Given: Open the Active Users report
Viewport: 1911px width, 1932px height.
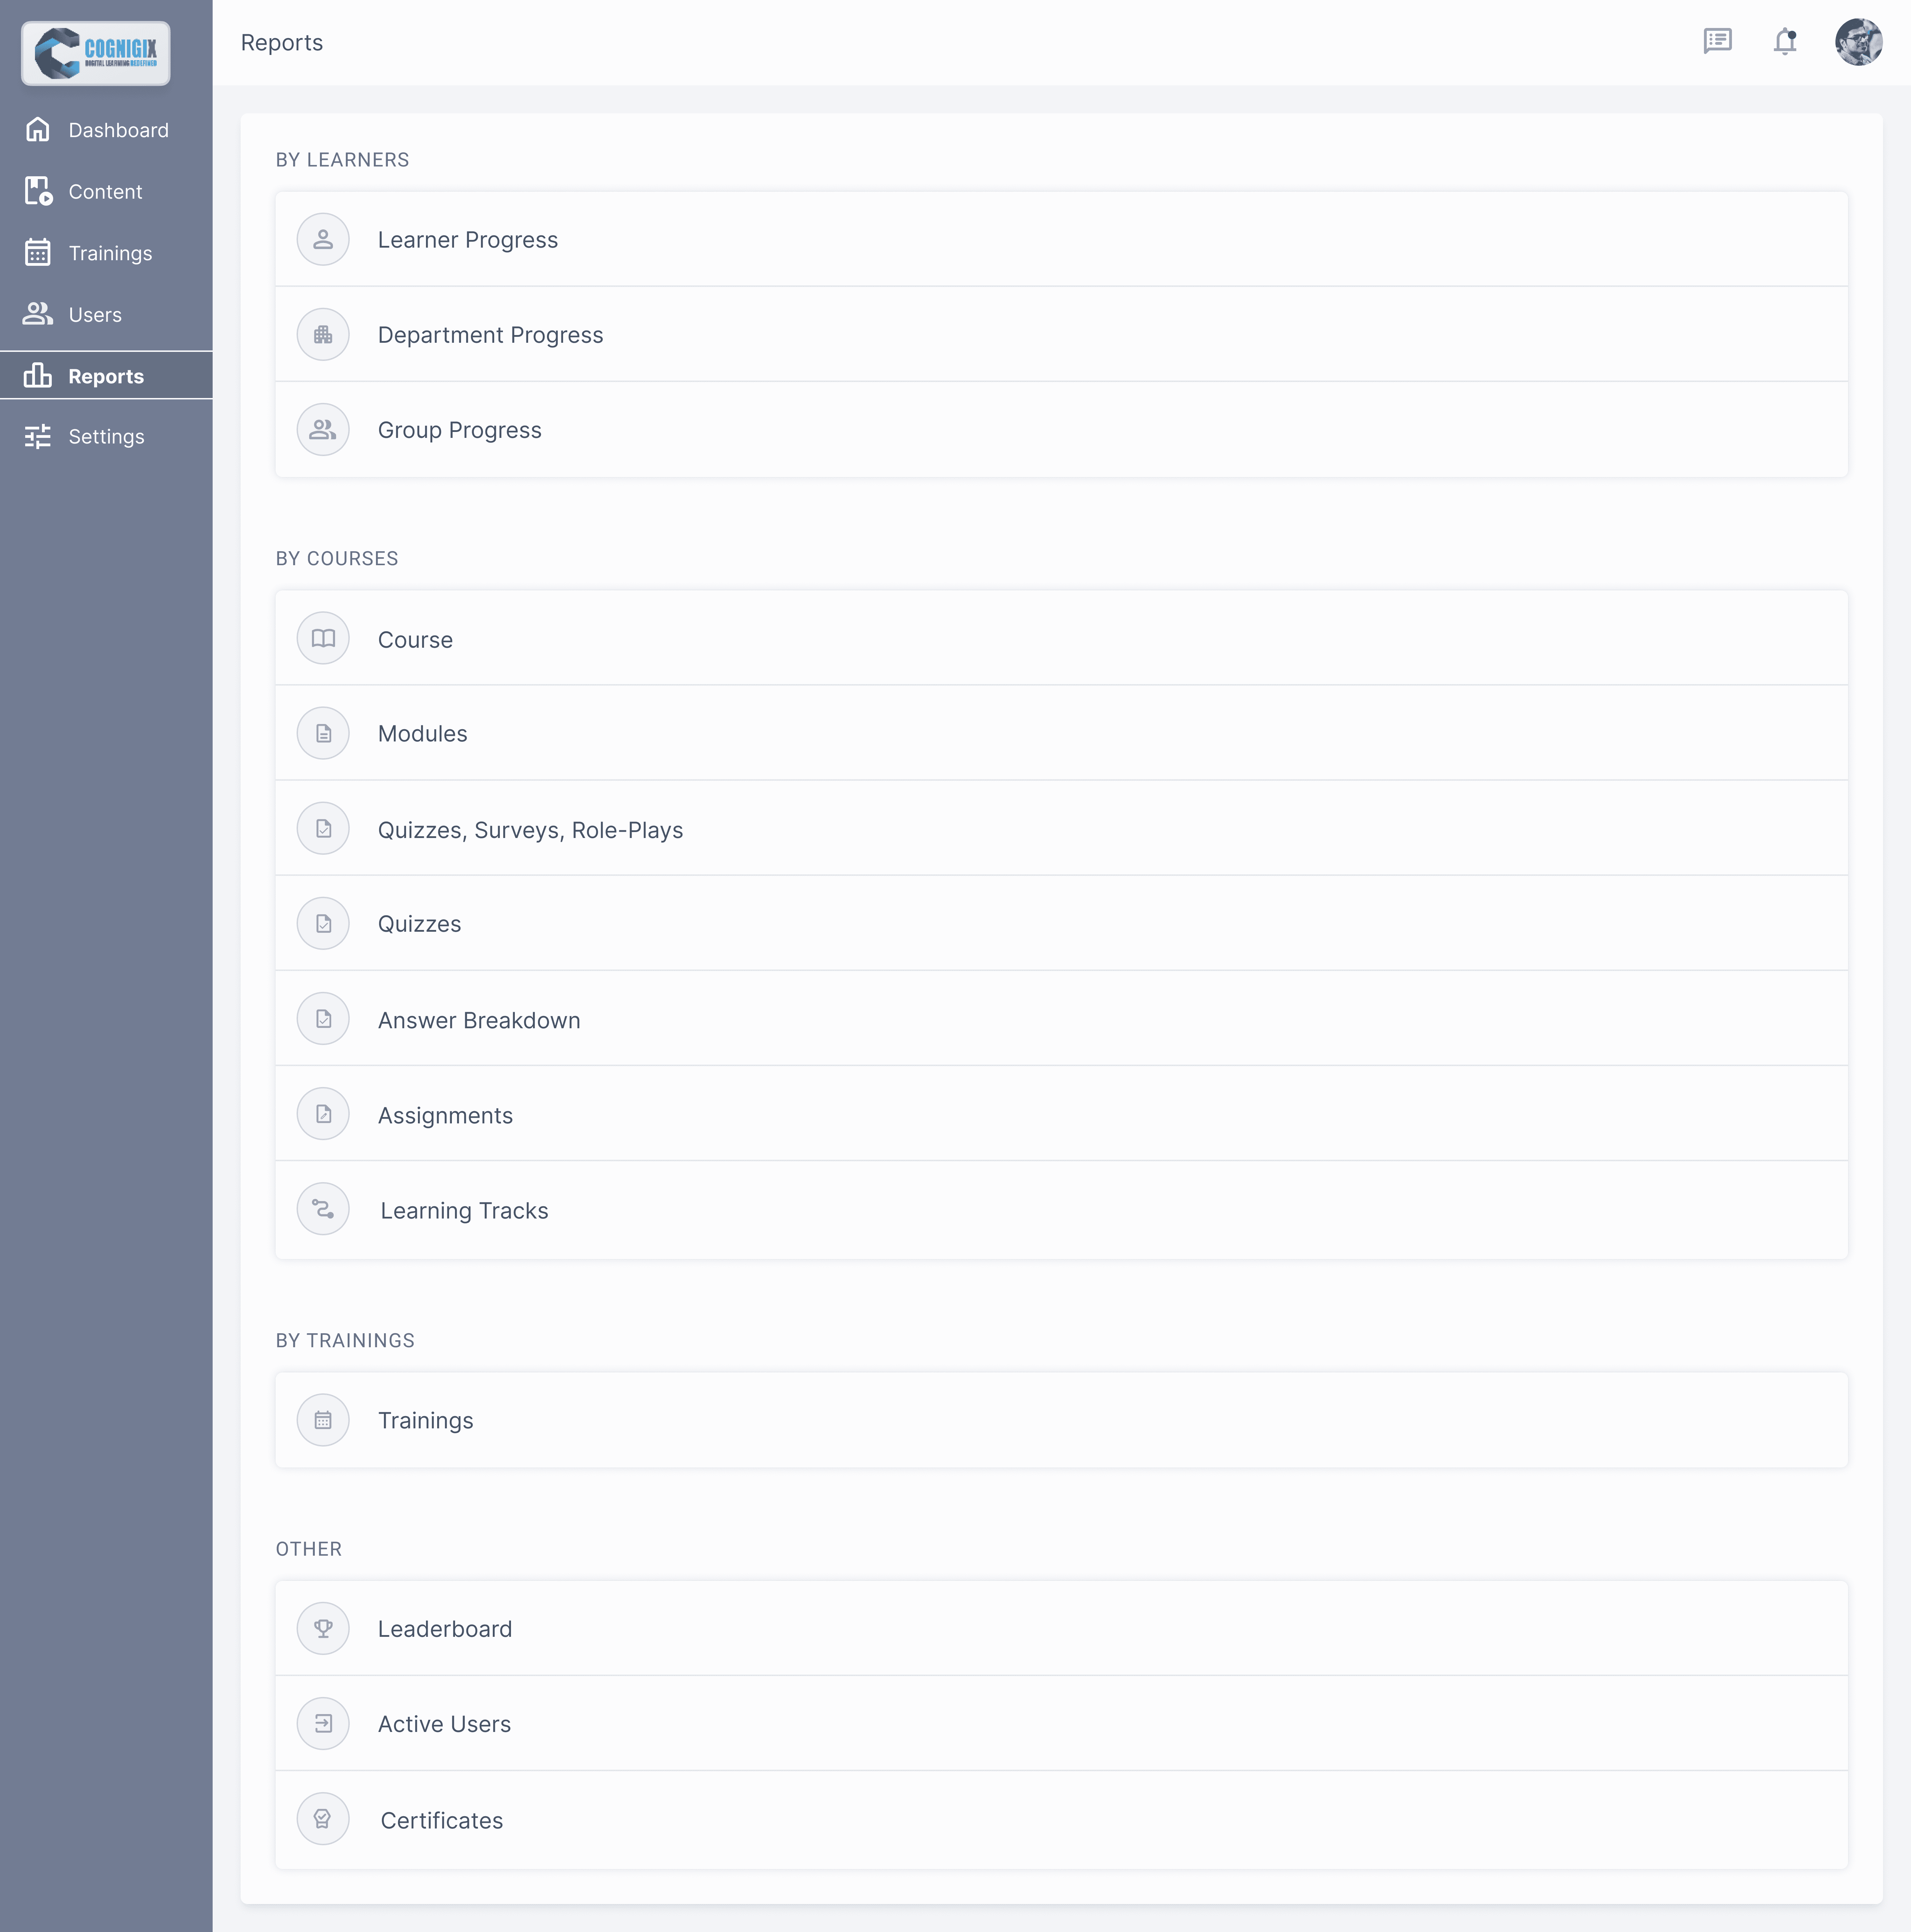Looking at the screenshot, I should click(x=444, y=1724).
